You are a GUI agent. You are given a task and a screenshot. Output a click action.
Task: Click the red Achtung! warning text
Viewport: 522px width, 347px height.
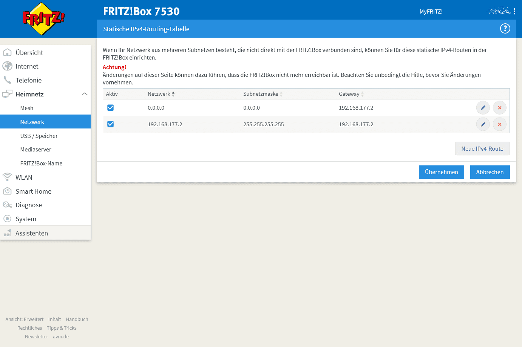pyautogui.click(x=114, y=67)
